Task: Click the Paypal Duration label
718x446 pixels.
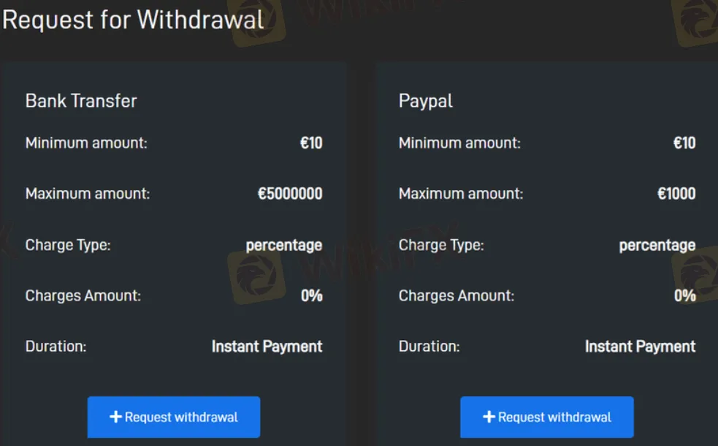Action: tap(429, 347)
